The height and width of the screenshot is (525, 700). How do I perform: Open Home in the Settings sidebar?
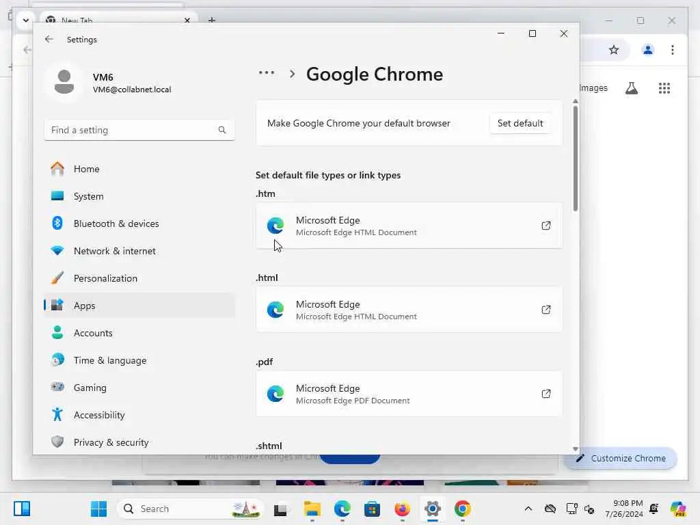point(139,170)
